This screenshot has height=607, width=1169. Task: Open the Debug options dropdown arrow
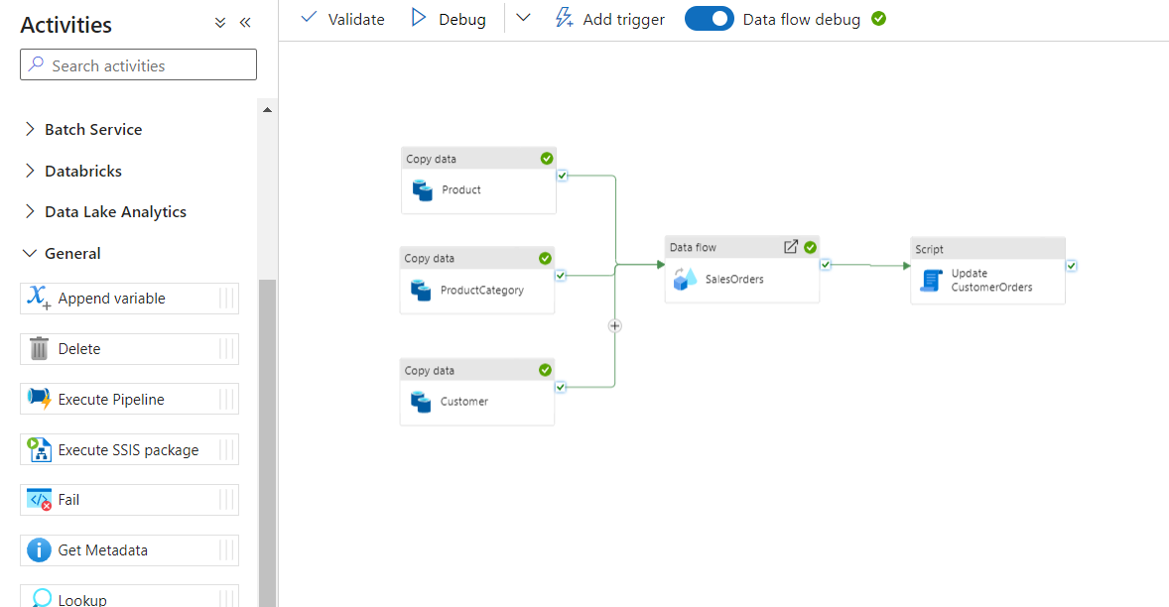(x=524, y=18)
